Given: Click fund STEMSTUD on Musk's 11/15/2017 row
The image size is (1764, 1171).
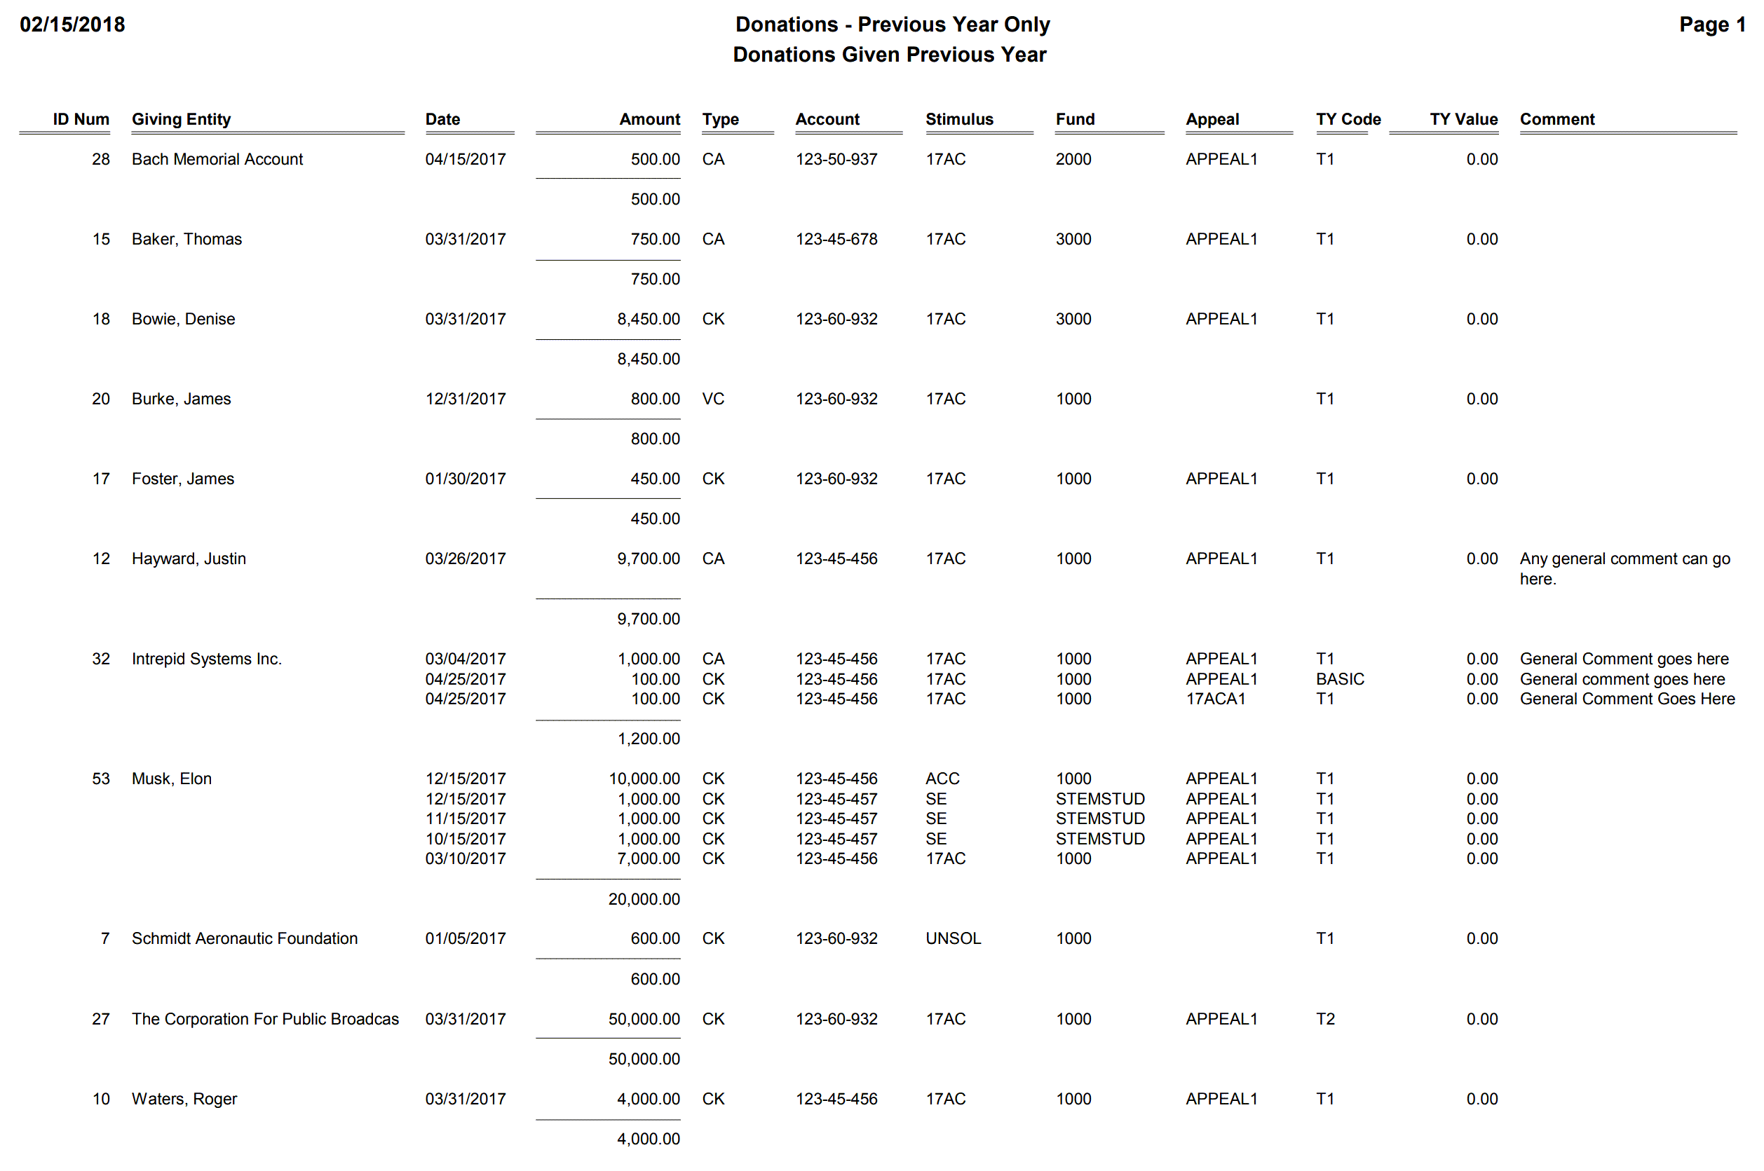Looking at the screenshot, I should [x=1100, y=819].
